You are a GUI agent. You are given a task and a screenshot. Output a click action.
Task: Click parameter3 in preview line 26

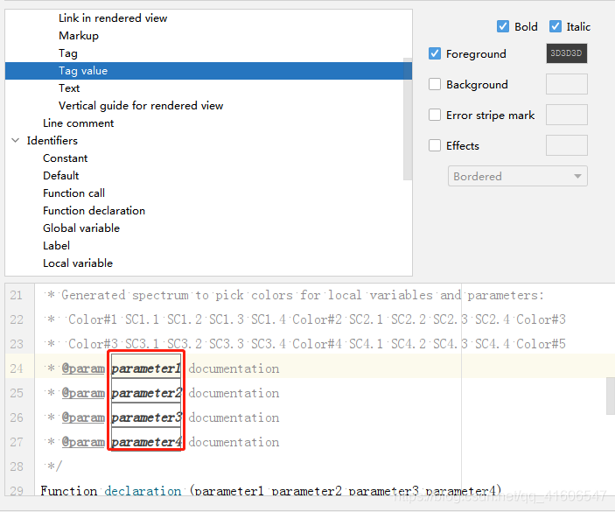(146, 417)
